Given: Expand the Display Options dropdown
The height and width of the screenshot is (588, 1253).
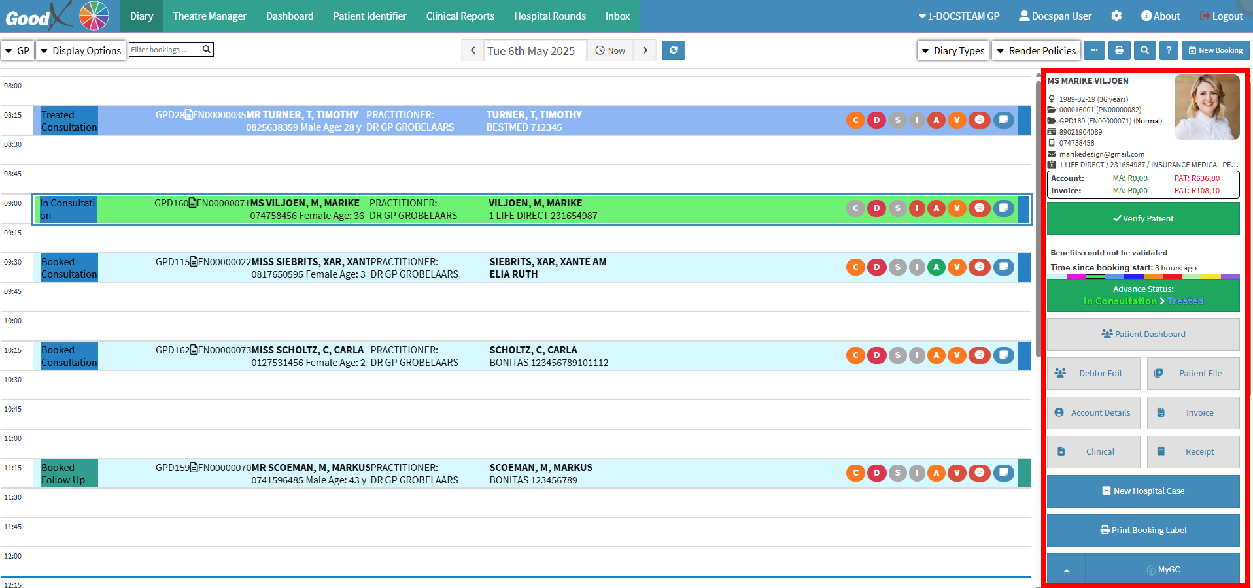Looking at the screenshot, I should pos(80,50).
